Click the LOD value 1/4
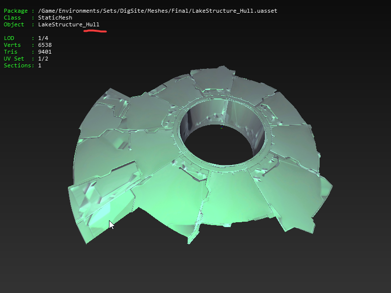 [x=43, y=38]
